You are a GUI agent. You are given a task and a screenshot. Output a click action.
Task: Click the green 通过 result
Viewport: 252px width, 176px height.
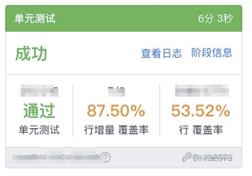[39, 111]
